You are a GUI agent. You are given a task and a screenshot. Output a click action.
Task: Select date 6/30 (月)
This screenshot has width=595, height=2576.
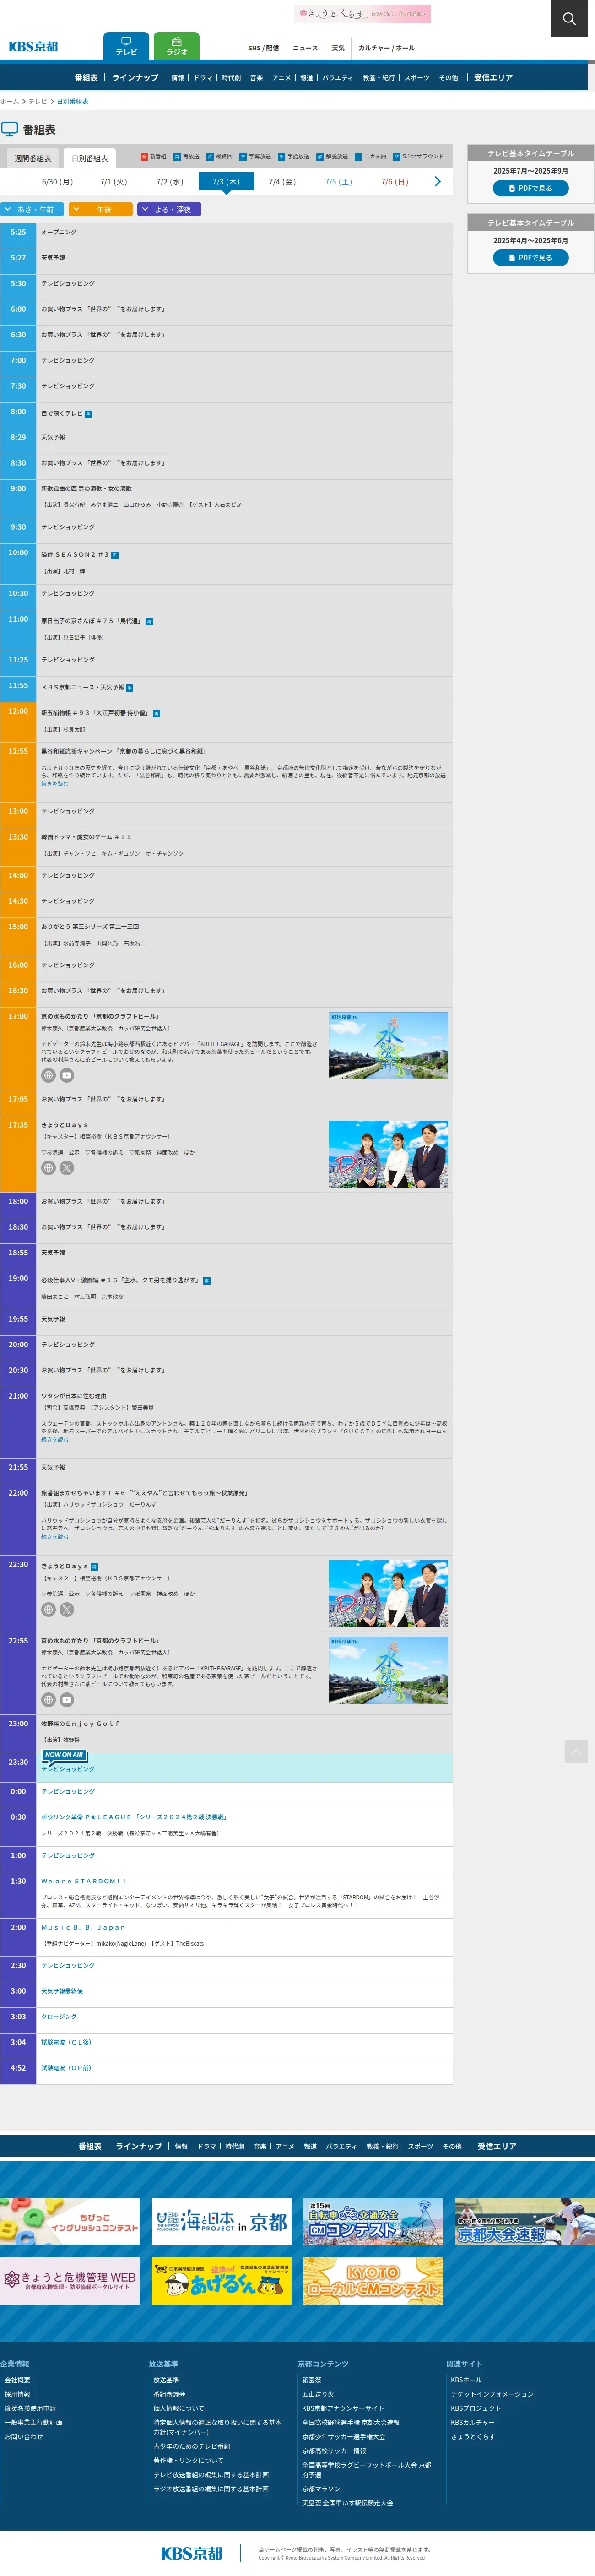(57, 182)
